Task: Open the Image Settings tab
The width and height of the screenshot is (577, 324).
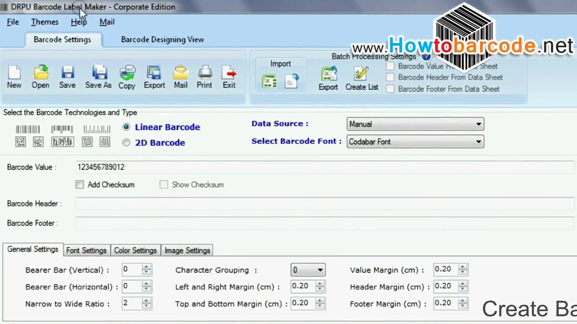Action: [x=188, y=251]
